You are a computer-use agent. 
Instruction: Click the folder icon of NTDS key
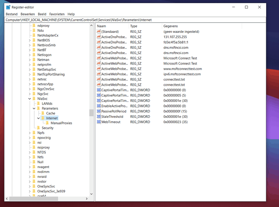[34, 152]
